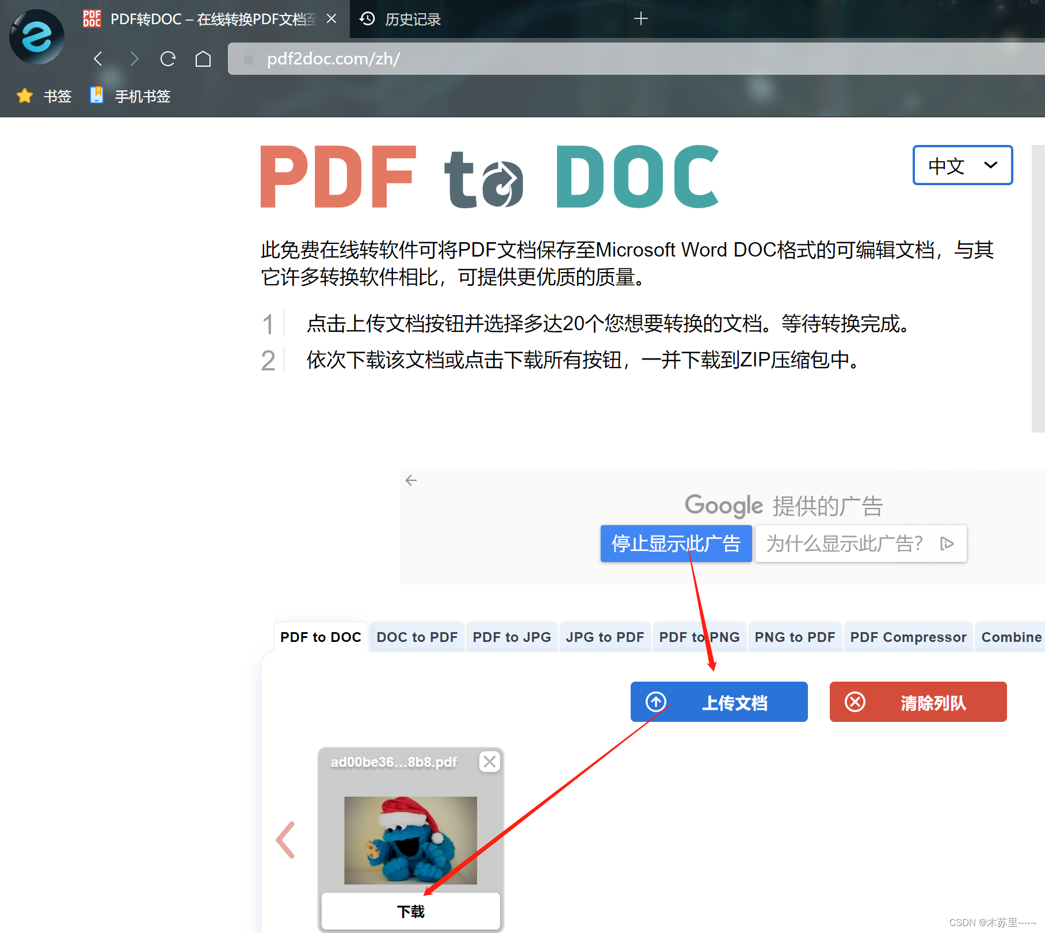The width and height of the screenshot is (1045, 933).
Task: Click the PDF to DOC logo
Action: (490, 177)
